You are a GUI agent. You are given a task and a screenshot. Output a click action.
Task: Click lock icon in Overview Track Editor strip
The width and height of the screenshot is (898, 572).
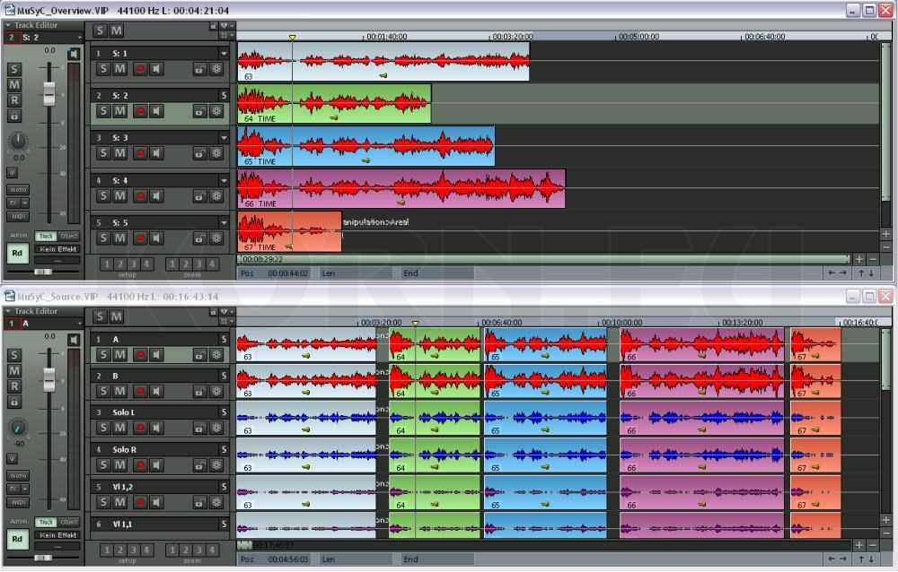[14, 116]
